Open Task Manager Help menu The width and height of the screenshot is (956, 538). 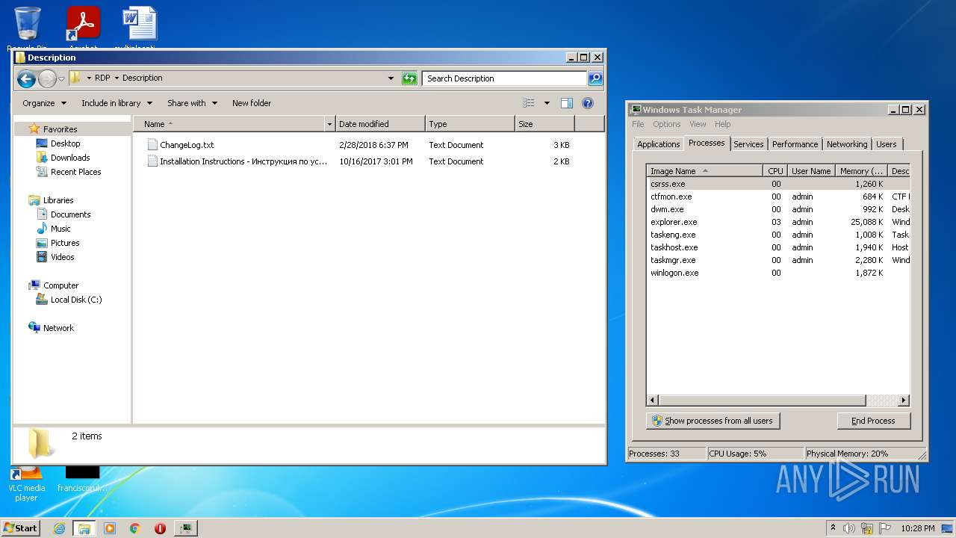point(722,124)
